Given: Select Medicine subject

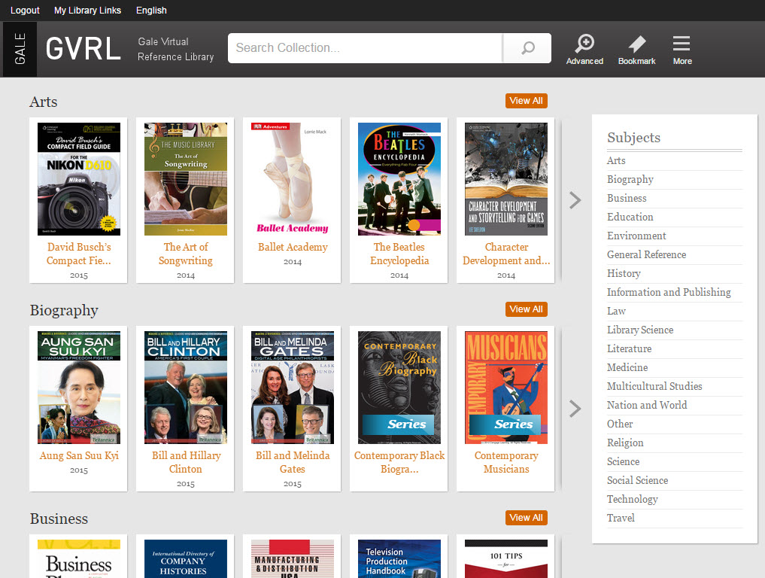Looking at the screenshot, I should point(627,367).
